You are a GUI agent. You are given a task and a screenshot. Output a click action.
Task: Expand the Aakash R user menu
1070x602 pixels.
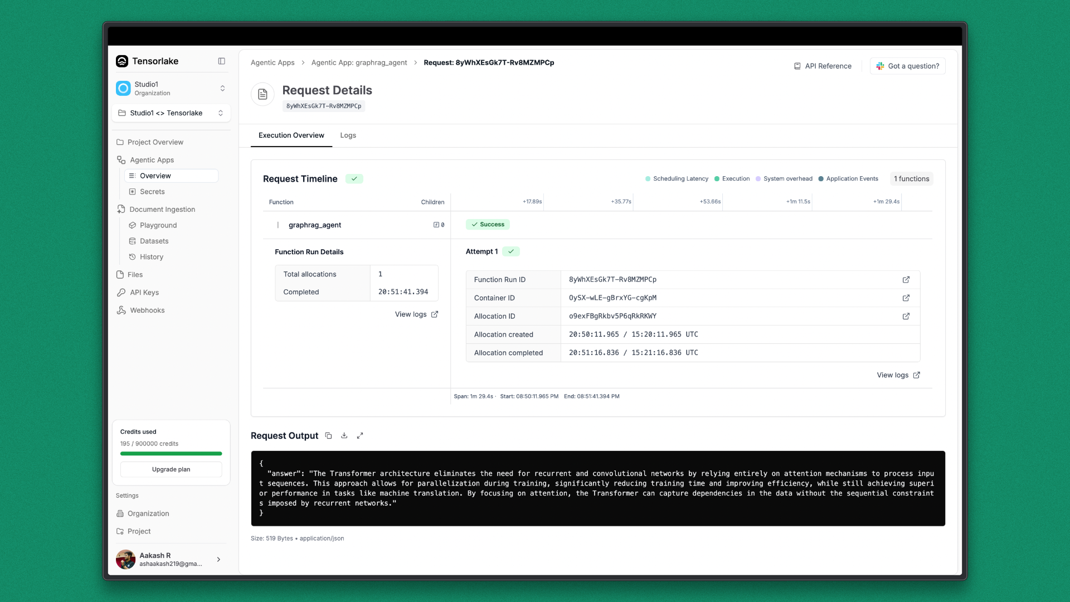point(171,560)
